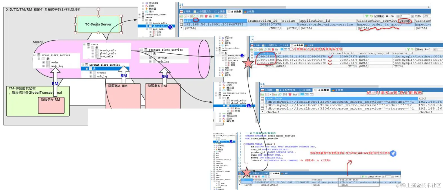
Task: Click green filter funnel in global_table toolbar
Action: point(367,16)
